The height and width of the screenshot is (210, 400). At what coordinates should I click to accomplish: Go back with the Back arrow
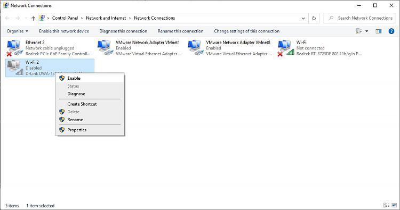[7, 18]
